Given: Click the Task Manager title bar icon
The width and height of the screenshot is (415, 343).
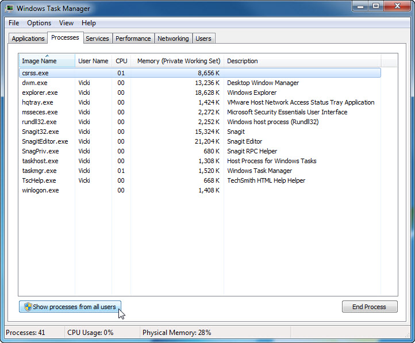Looking at the screenshot, I should (x=10, y=9).
